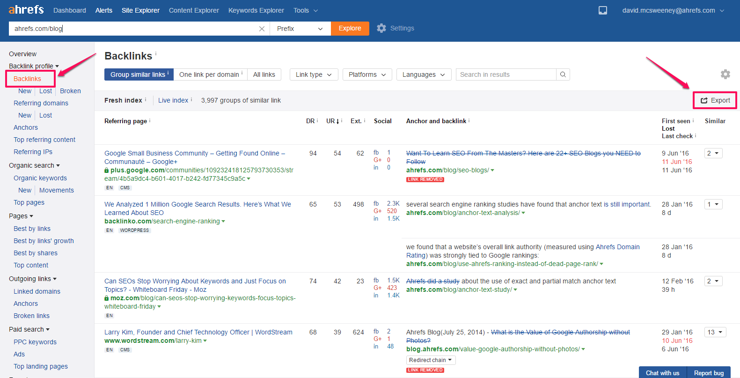This screenshot has width=740, height=378.
Task: Open Alerts in top navigation
Action: [x=104, y=10]
